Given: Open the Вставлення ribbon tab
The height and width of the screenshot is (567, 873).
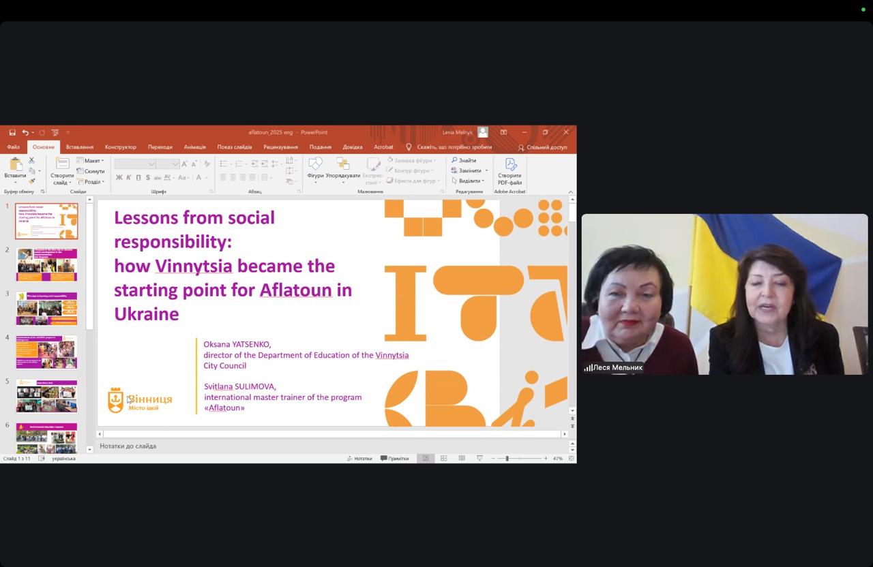Looking at the screenshot, I should click(80, 147).
